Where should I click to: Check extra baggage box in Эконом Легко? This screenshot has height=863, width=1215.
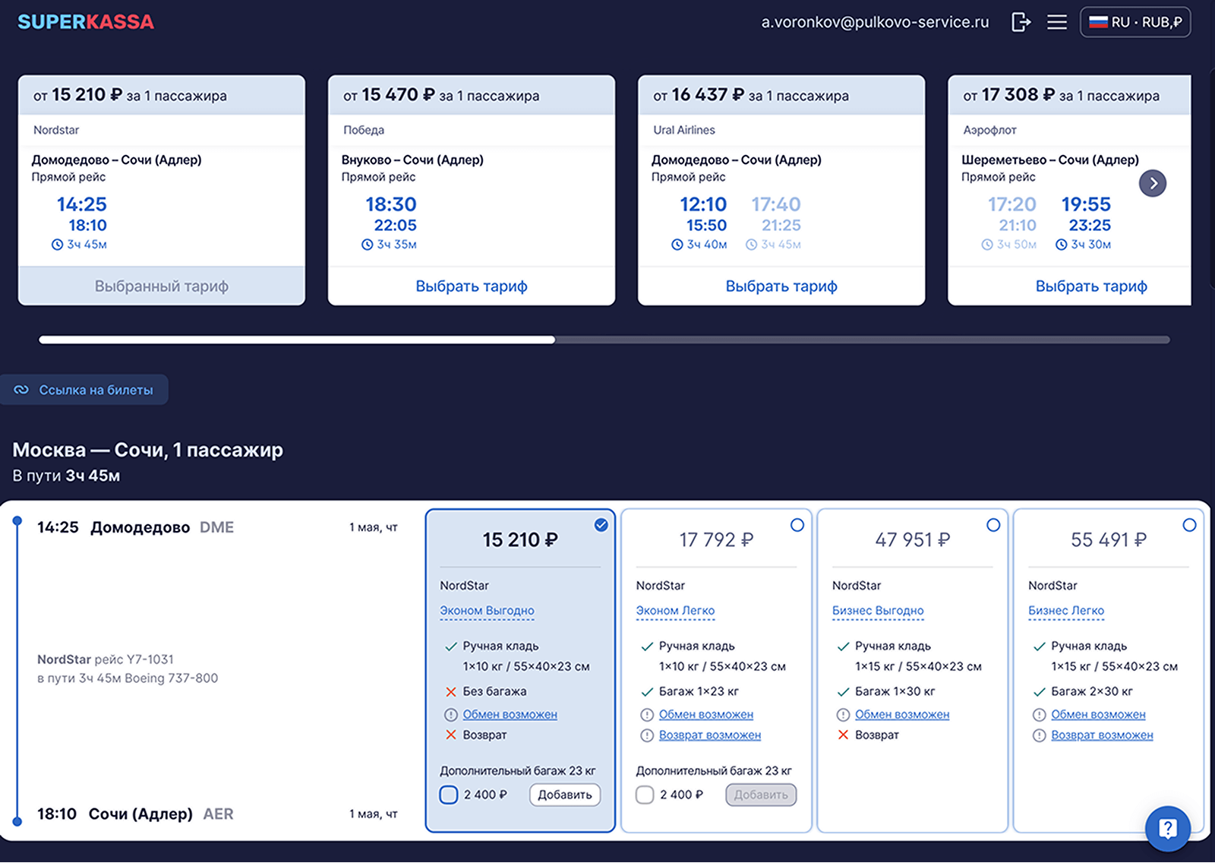[x=645, y=795]
